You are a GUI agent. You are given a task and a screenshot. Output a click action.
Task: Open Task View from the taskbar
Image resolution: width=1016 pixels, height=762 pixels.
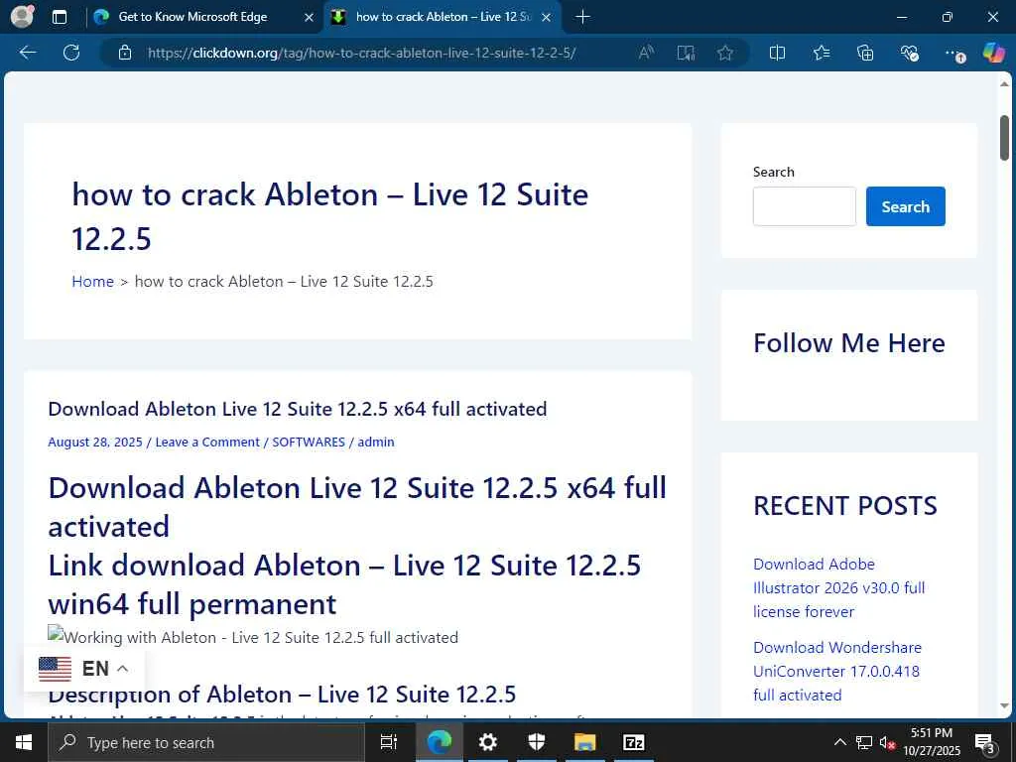coord(389,742)
